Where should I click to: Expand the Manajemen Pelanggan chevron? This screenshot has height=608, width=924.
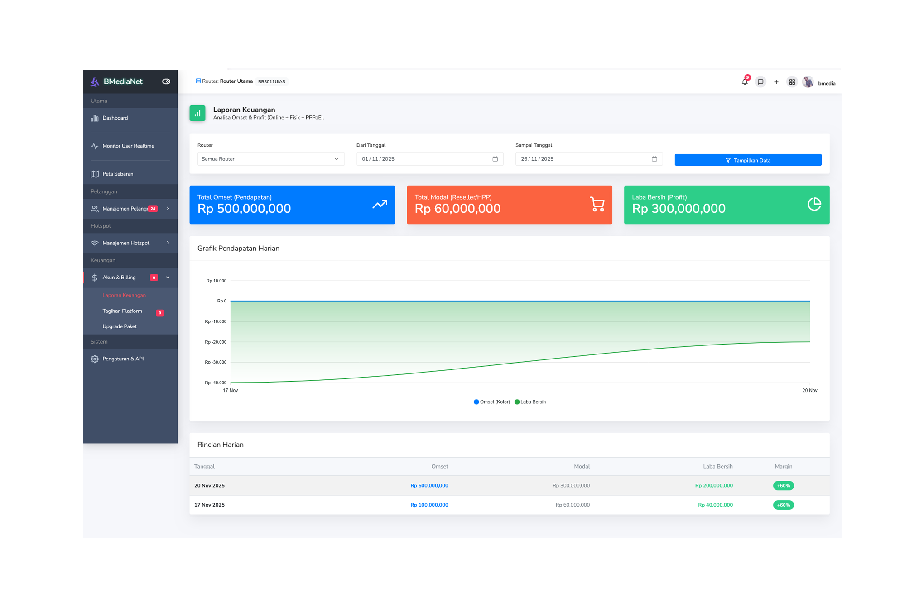pyautogui.click(x=168, y=209)
